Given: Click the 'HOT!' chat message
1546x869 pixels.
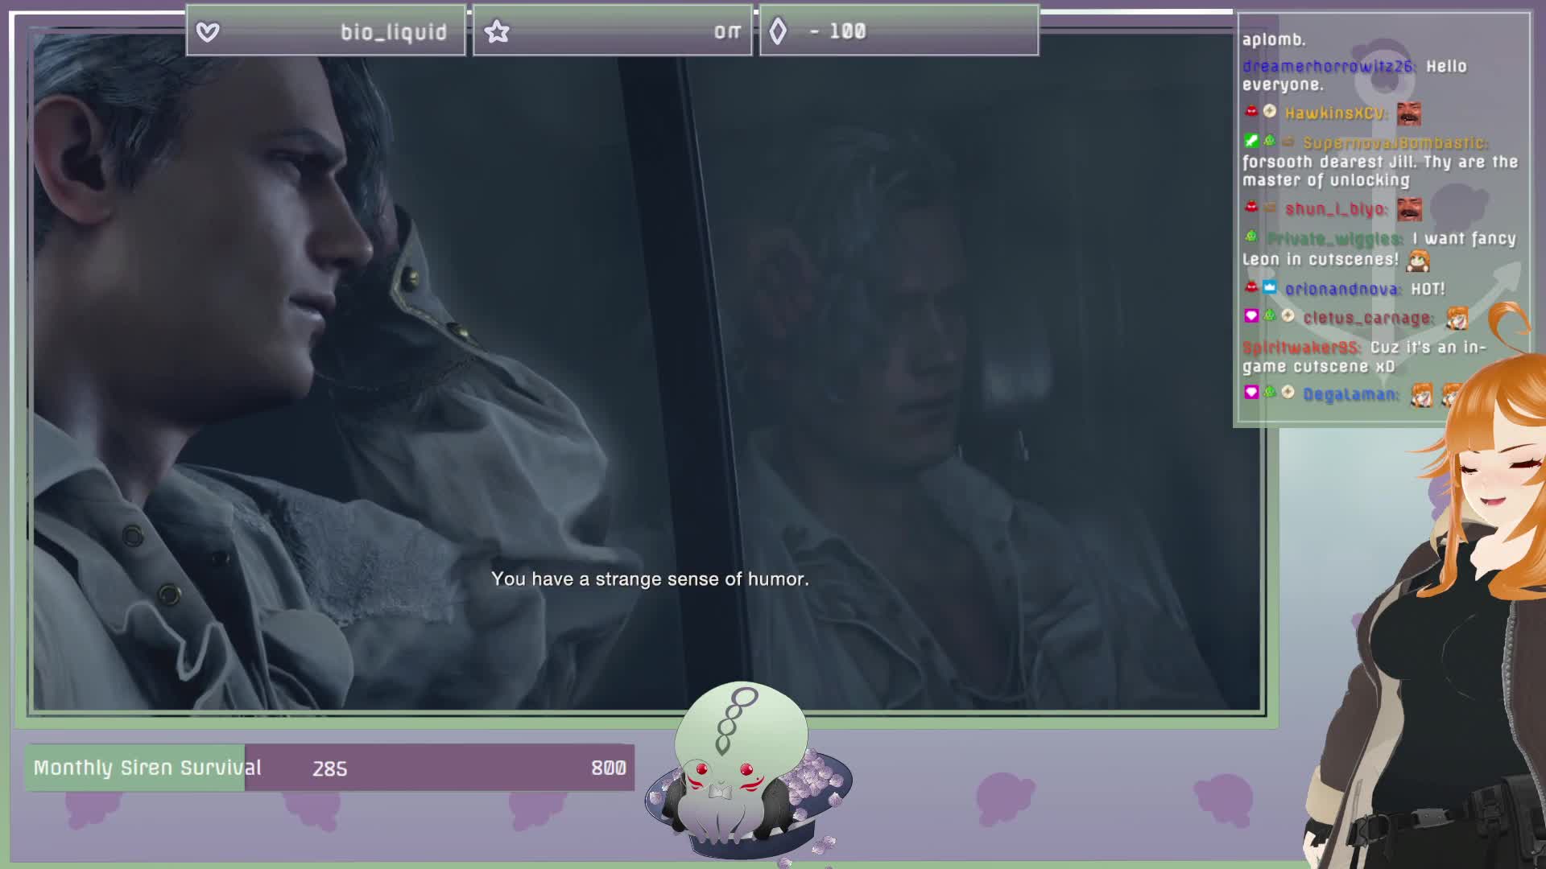Looking at the screenshot, I should tap(1428, 289).
